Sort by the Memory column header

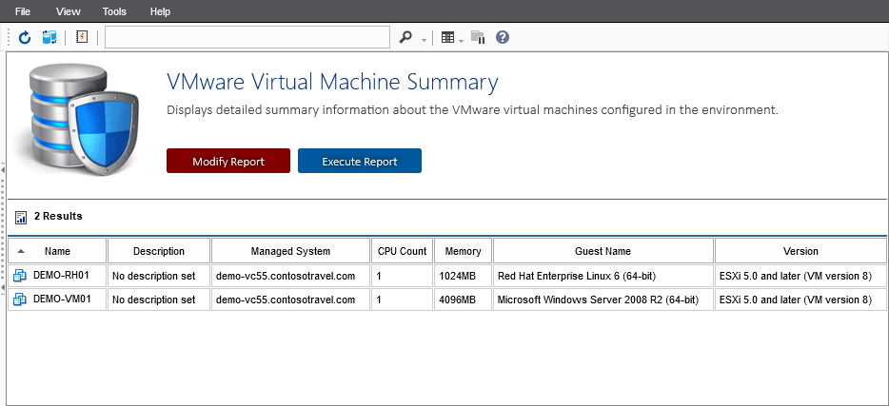point(464,251)
